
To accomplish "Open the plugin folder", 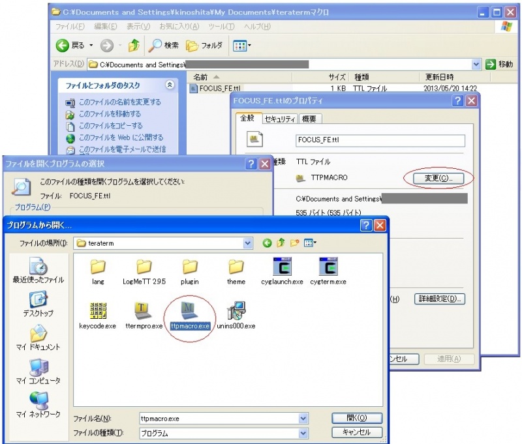I will pos(190,266).
